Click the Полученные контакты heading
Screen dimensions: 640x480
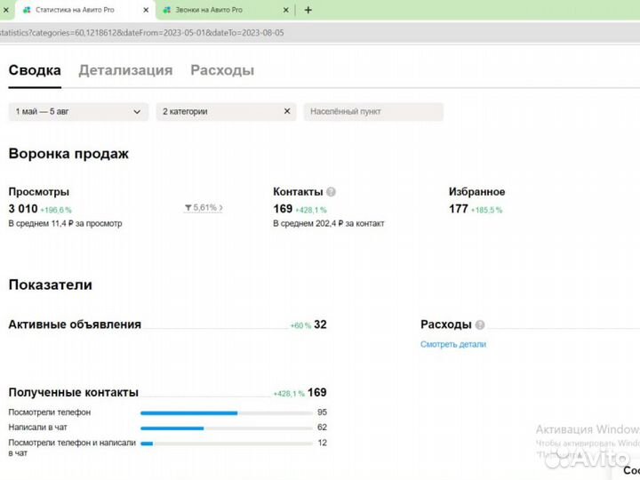74,392
